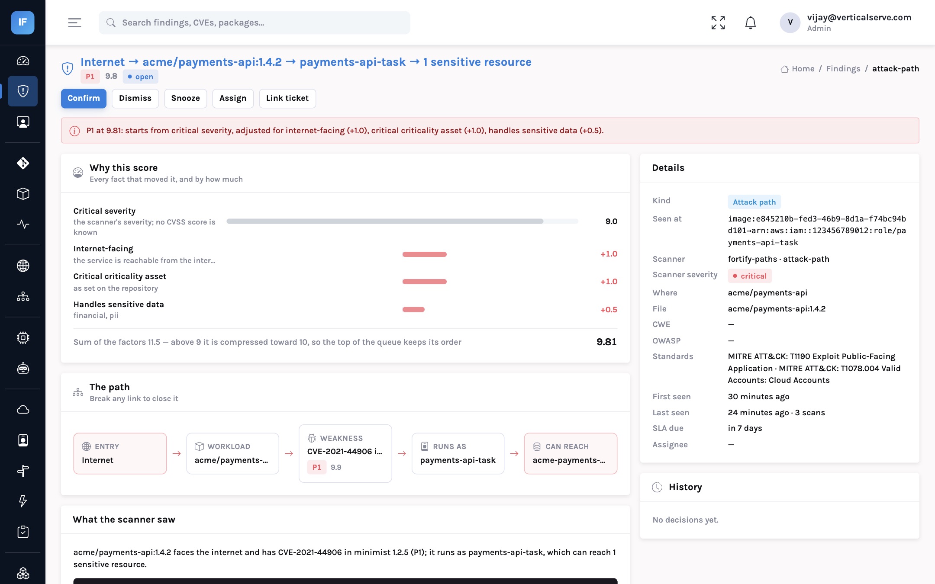Open the shield findings icon in sidebar
The width and height of the screenshot is (935, 584).
[x=23, y=91]
